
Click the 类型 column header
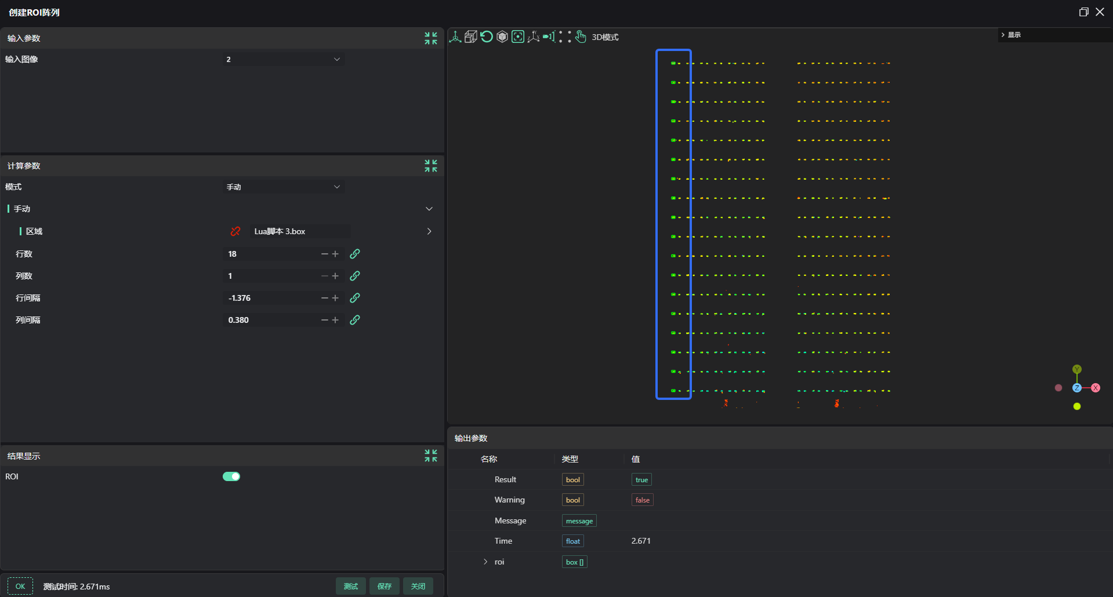click(x=570, y=459)
